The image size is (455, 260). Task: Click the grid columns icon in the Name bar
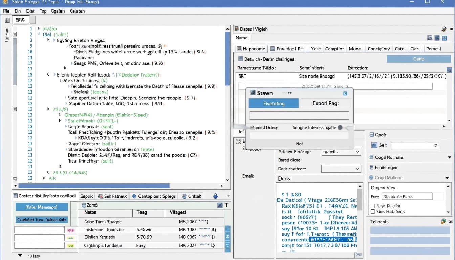pos(445,38)
